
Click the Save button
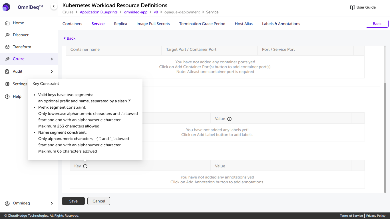pos(73,201)
